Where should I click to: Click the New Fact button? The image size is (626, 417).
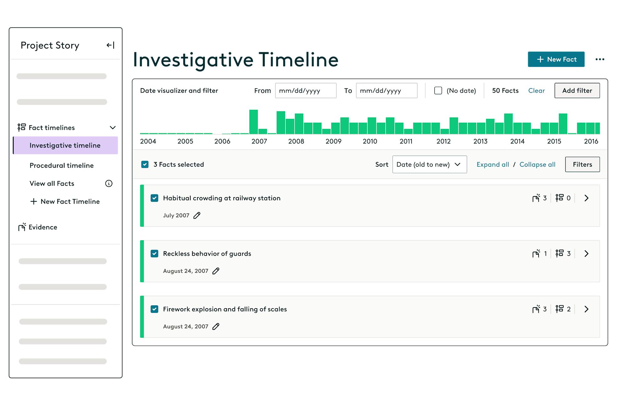pyautogui.click(x=556, y=59)
